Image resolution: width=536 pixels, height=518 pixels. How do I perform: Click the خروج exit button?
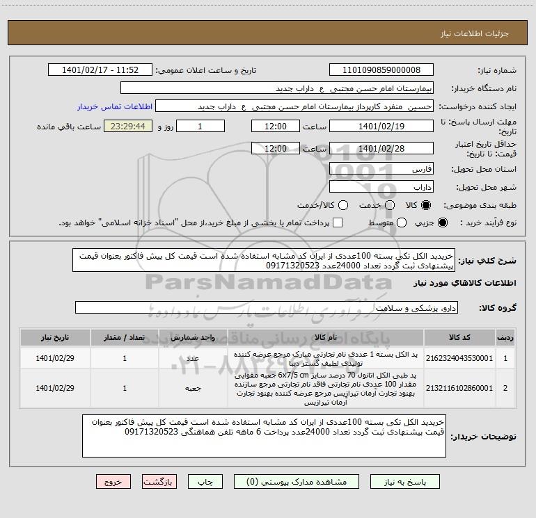[x=113, y=482]
